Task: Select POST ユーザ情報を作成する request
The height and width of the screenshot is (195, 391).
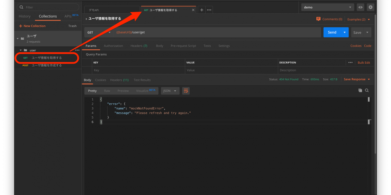Action: point(46,65)
